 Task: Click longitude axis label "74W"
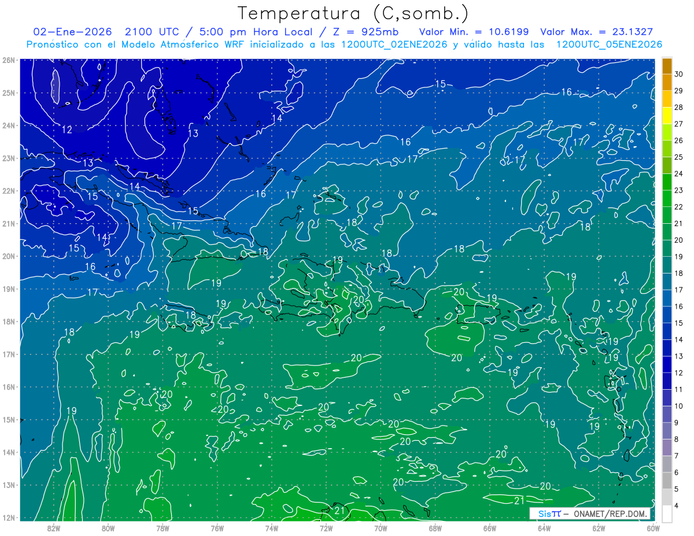click(272, 528)
